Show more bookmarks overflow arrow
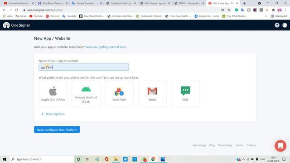Viewport: 290px width, 163px height. tap(266, 16)
